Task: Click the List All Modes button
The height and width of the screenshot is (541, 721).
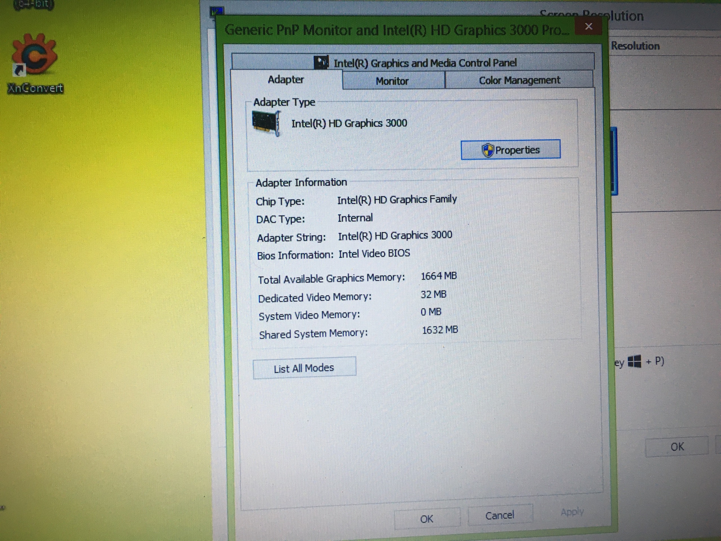Action: point(304,368)
